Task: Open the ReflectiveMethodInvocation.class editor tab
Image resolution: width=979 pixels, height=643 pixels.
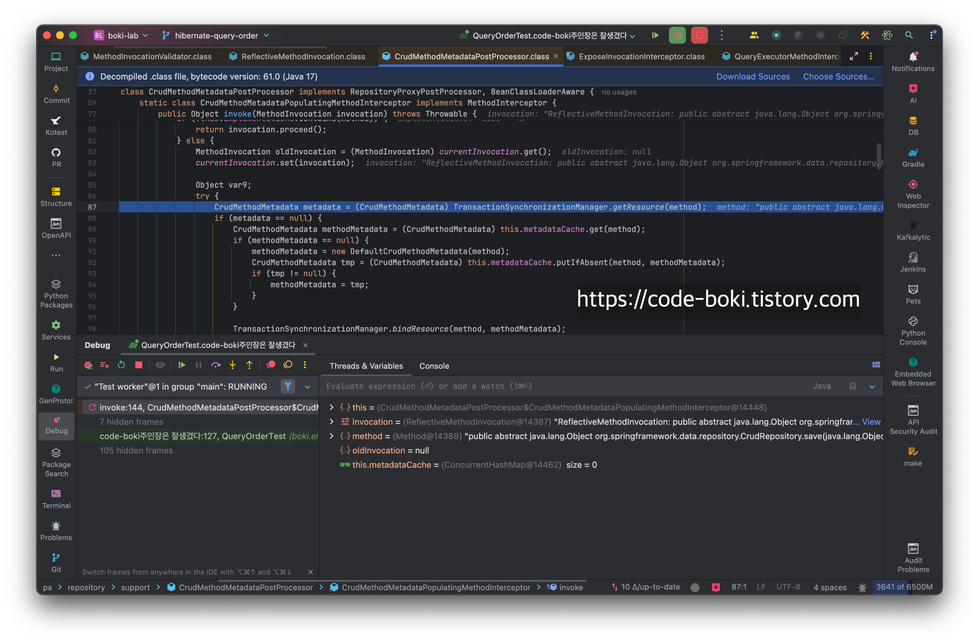Action: coord(303,56)
